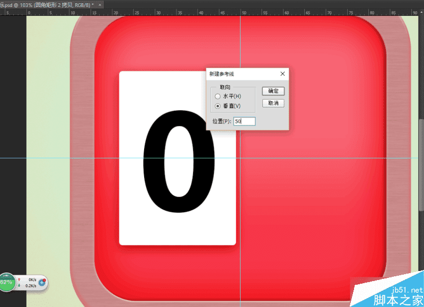
Task: Close the 新建参考线 dialog
Action: (x=282, y=74)
